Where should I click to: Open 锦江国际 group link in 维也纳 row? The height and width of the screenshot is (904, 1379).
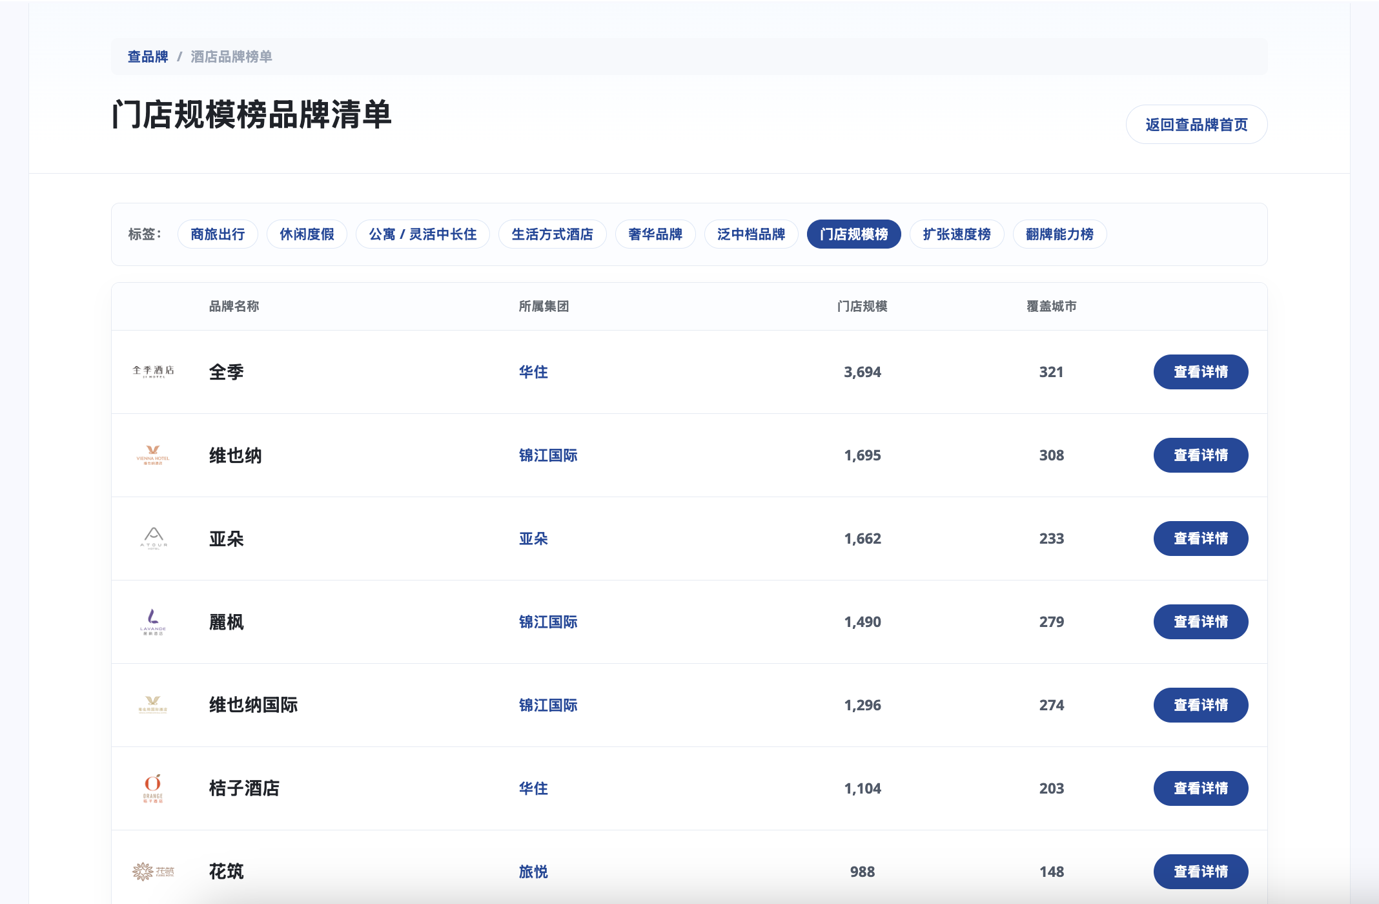(548, 455)
